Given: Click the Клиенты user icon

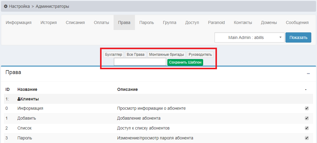Looking at the screenshot, I should click(19, 99).
